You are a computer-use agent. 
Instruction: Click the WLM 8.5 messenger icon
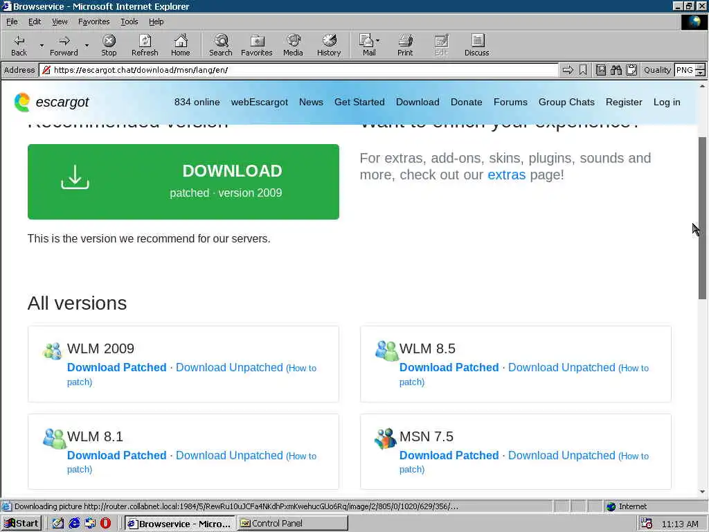(x=386, y=351)
